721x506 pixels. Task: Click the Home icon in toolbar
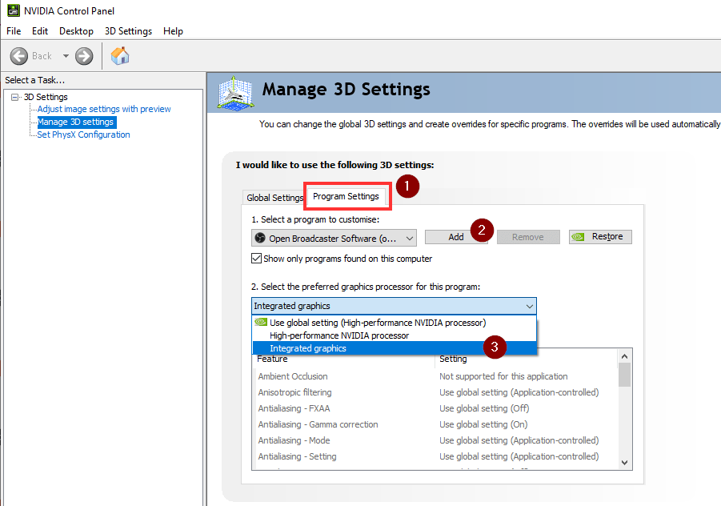[x=120, y=56]
